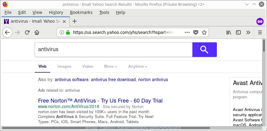The width and height of the screenshot is (267, 131).
Task: Show site information icon in address bar
Action: (x=62, y=32)
